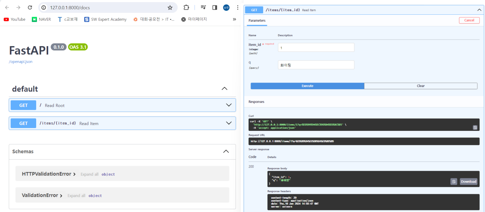Expand the ValidationError schema

click(42, 195)
